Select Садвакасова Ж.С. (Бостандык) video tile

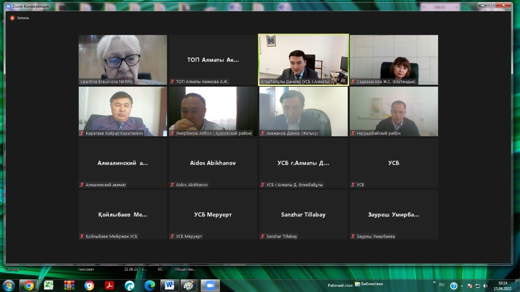point(394,60)
